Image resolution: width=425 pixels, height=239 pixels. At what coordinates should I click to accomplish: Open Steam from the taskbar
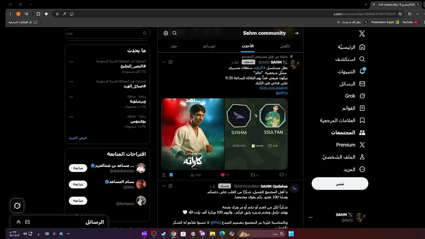coord(164,234)
